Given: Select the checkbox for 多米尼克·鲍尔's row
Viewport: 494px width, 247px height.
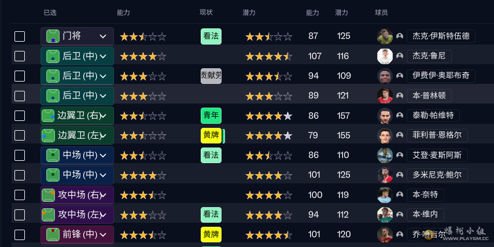Looking at the screenshot, I should coord(20,175).
